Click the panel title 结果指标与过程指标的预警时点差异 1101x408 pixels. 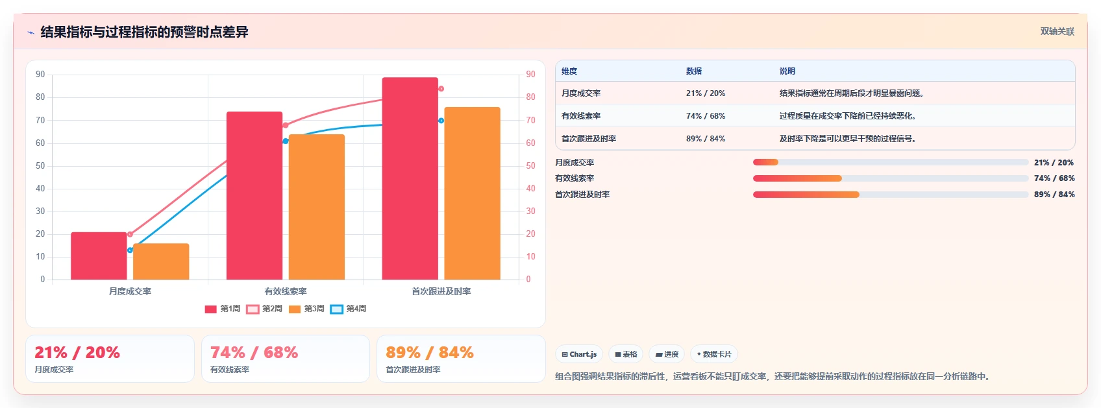pos(144,32)
